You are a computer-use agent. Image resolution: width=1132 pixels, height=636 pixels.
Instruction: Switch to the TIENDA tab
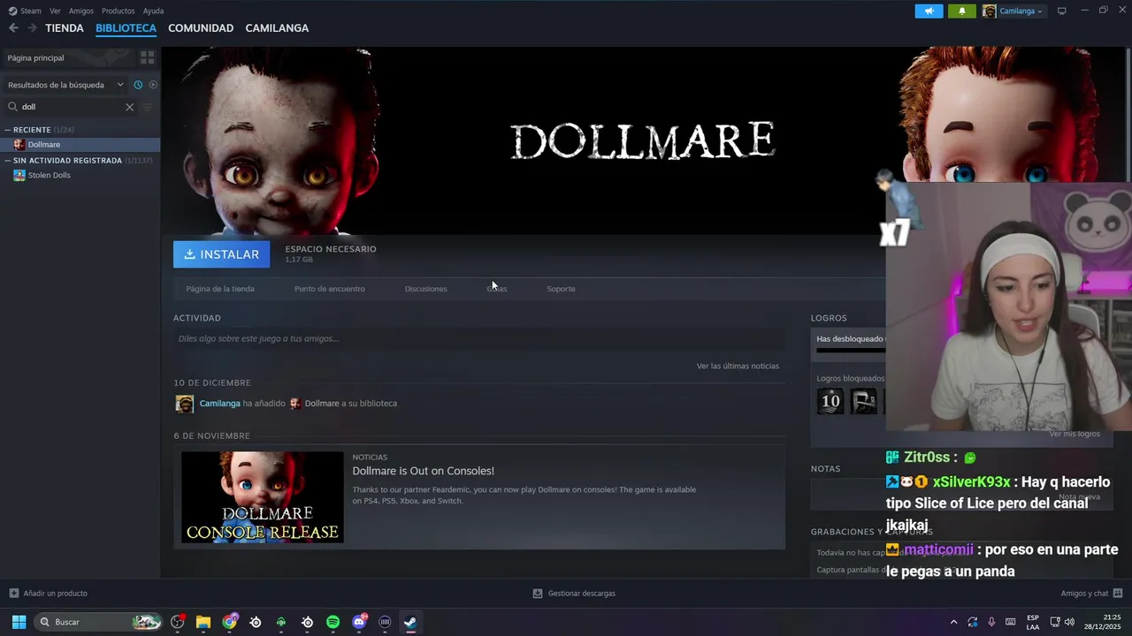pos(65,28)
